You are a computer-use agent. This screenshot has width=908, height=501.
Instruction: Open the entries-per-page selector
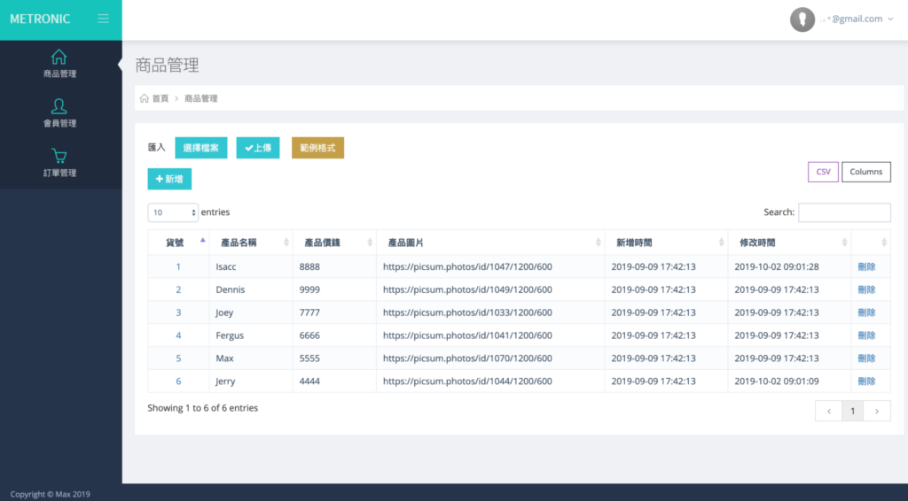click(173, 212)
